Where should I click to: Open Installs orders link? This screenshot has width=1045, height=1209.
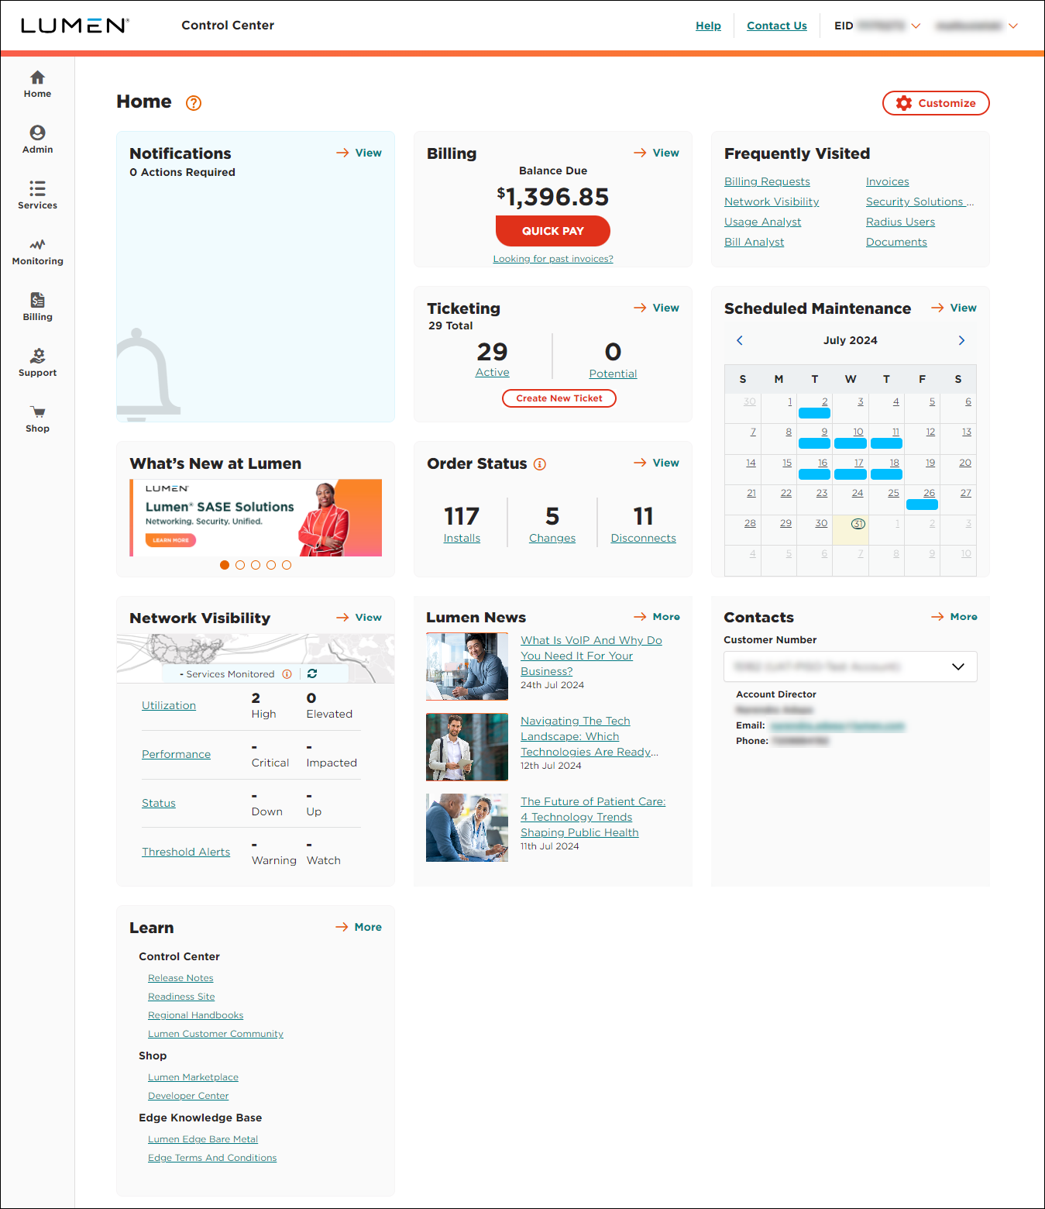pos(462,539)
